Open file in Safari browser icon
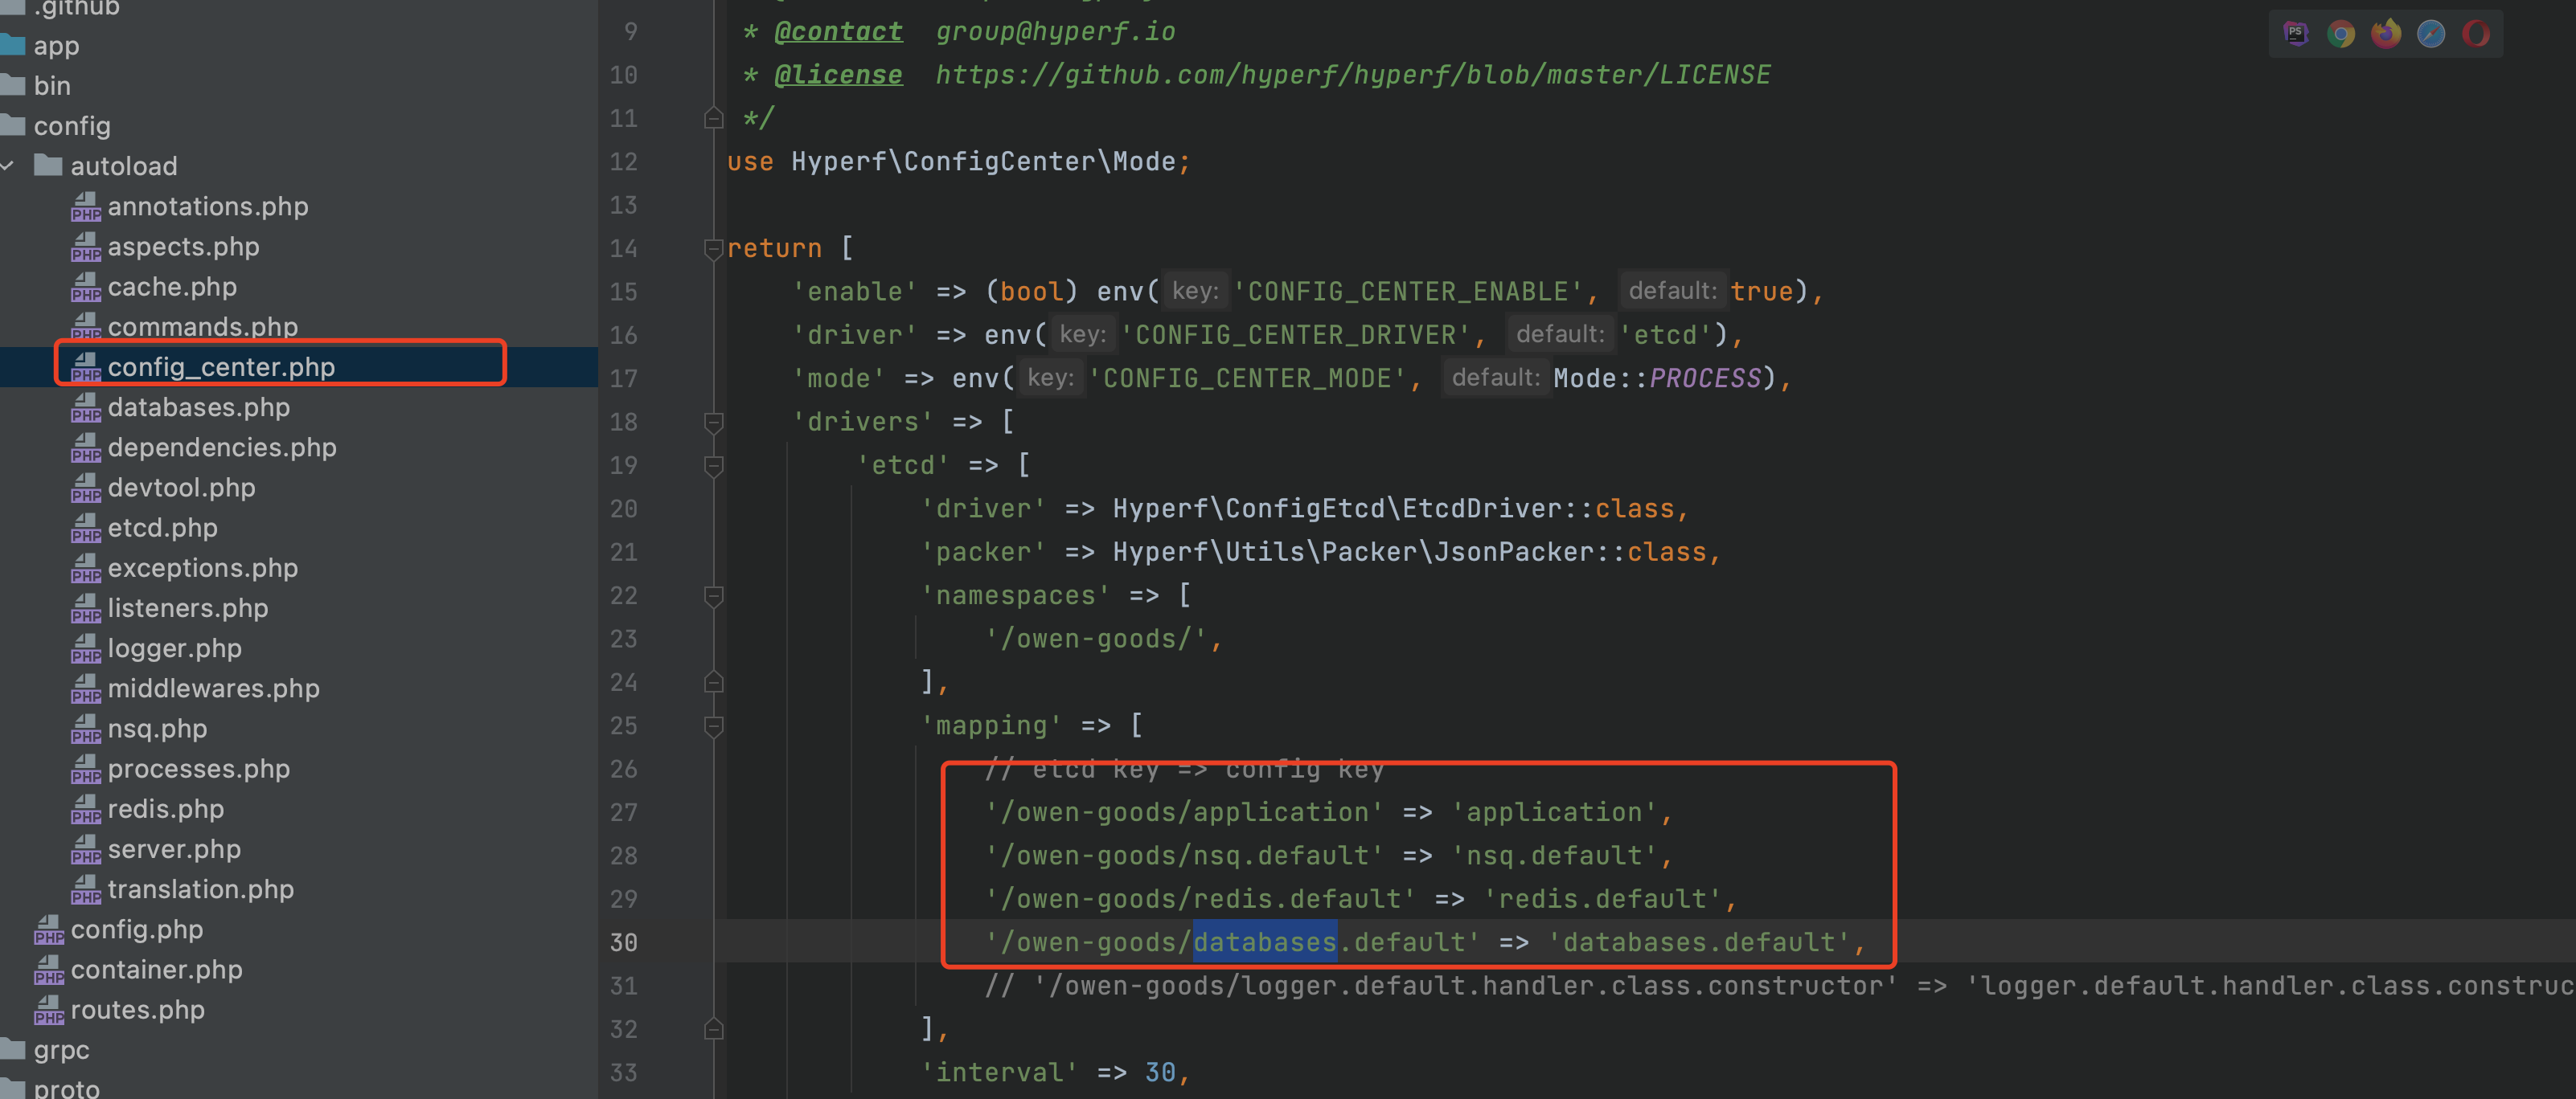Viewport: 2576px width, 1099px height. point(2431,34)
